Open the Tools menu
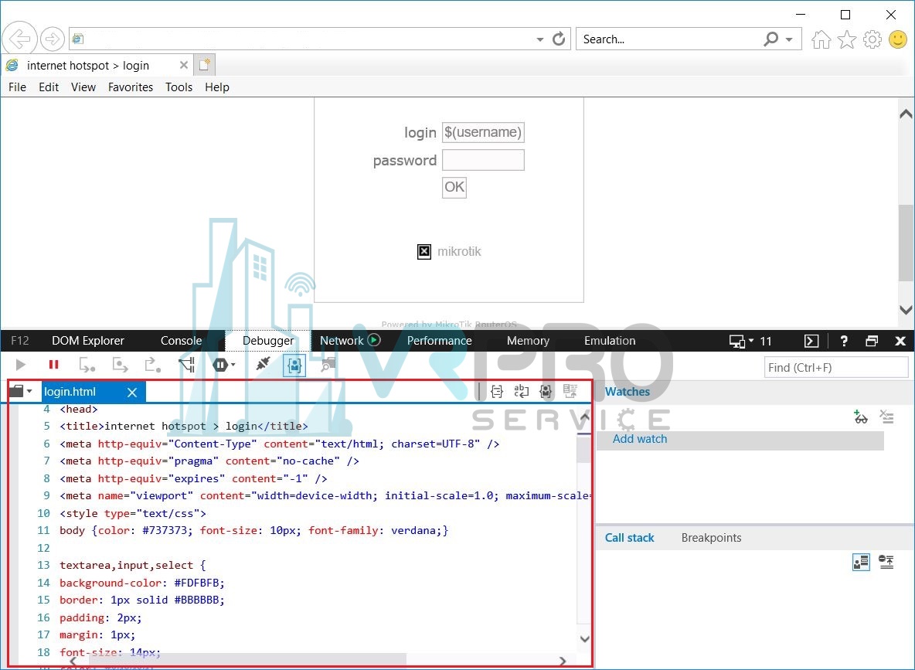Screen dimensions: 915x670 tap(179, 87)
